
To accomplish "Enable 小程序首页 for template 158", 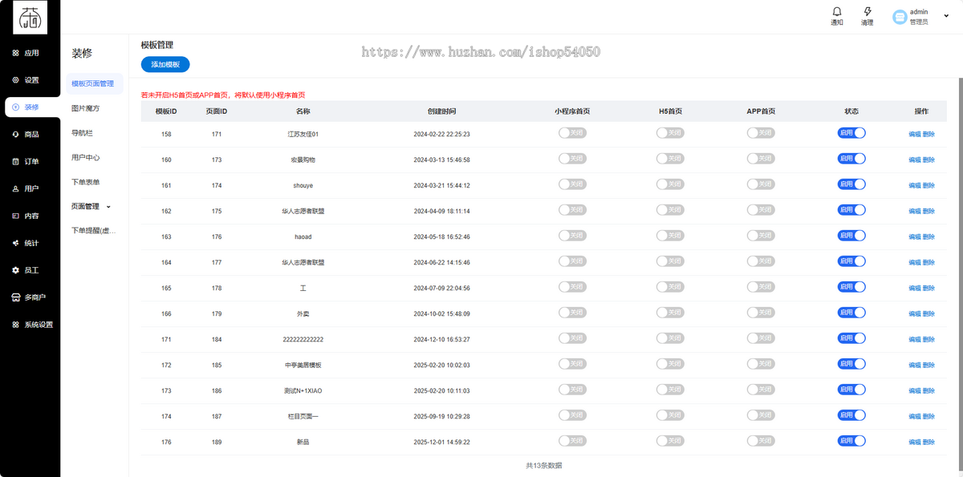I will (x=572, y=133).
